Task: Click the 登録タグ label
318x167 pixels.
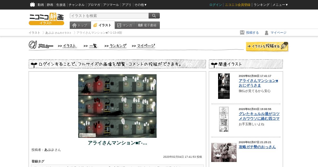Action: point(38,161)
